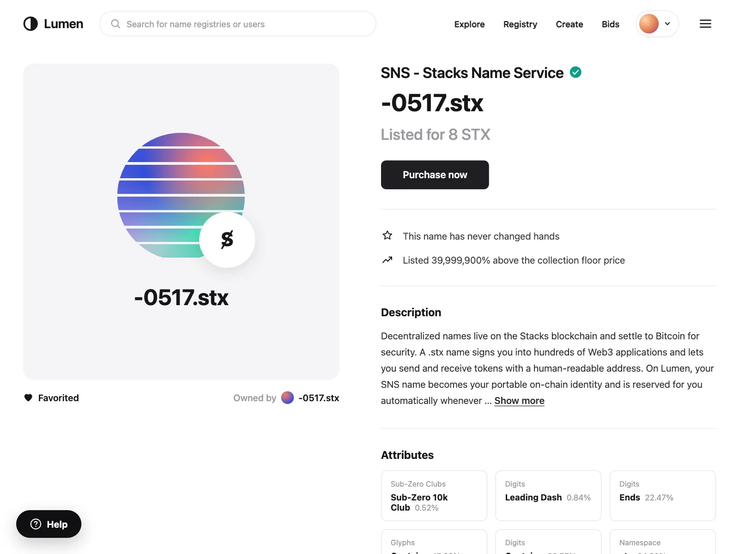Click 'Listed 39,999,900% above the collection floor price'
739x554 pixels.
point(514,260)
